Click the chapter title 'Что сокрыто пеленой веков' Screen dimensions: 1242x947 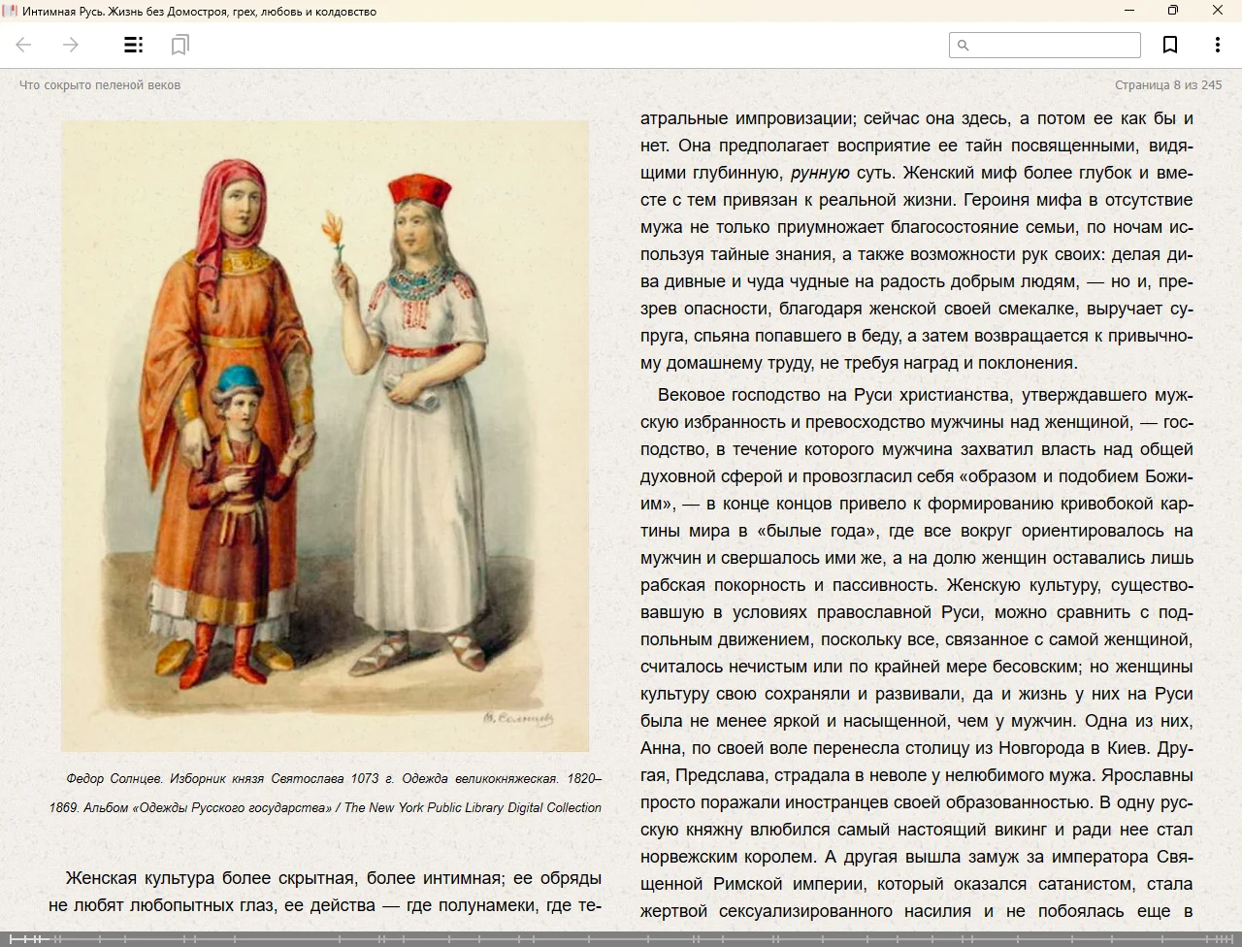pyautogui.click(x=100, y=84)
